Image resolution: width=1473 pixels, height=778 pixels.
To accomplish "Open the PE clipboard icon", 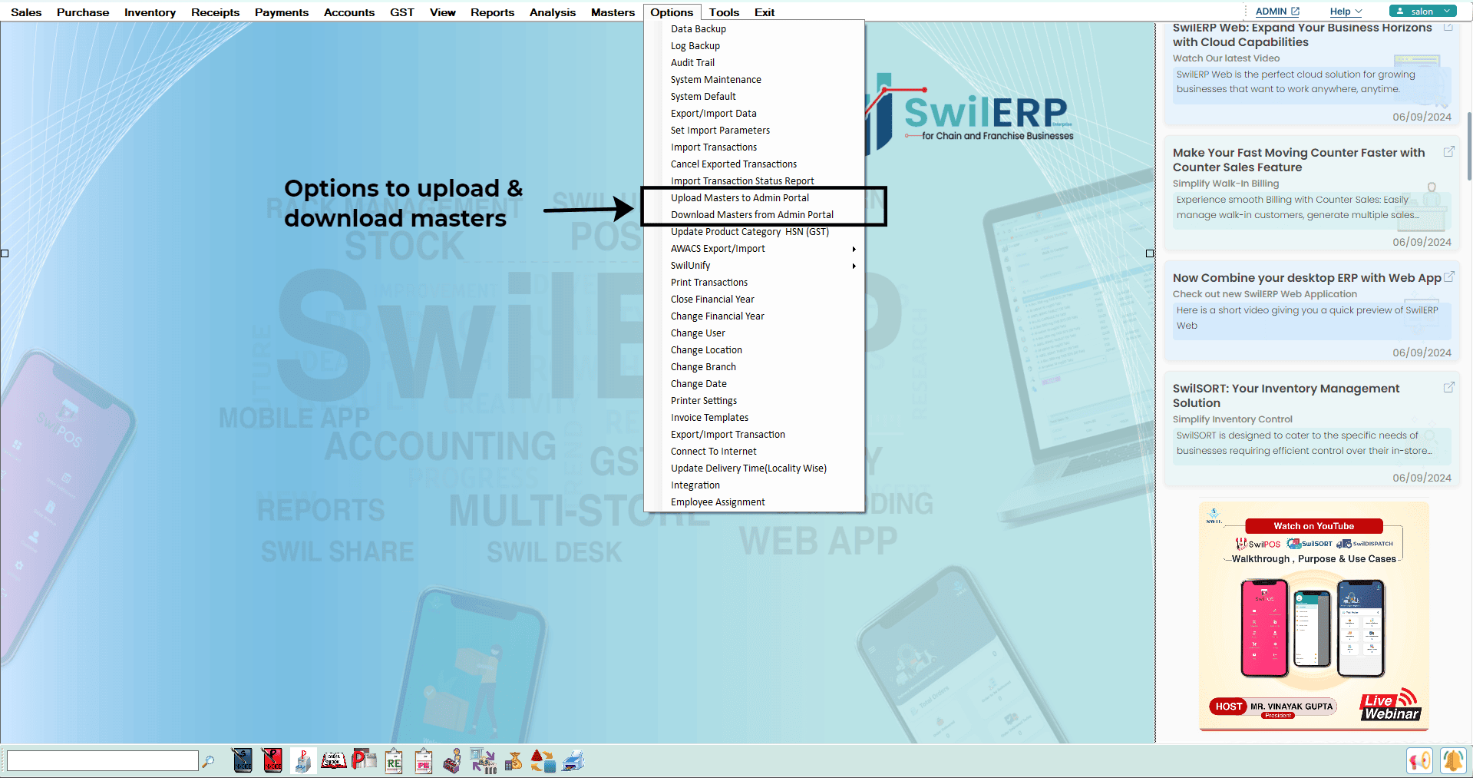I will (424, 760).
